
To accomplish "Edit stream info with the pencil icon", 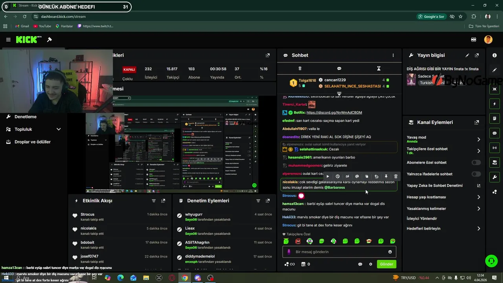I will click(467, 55).
